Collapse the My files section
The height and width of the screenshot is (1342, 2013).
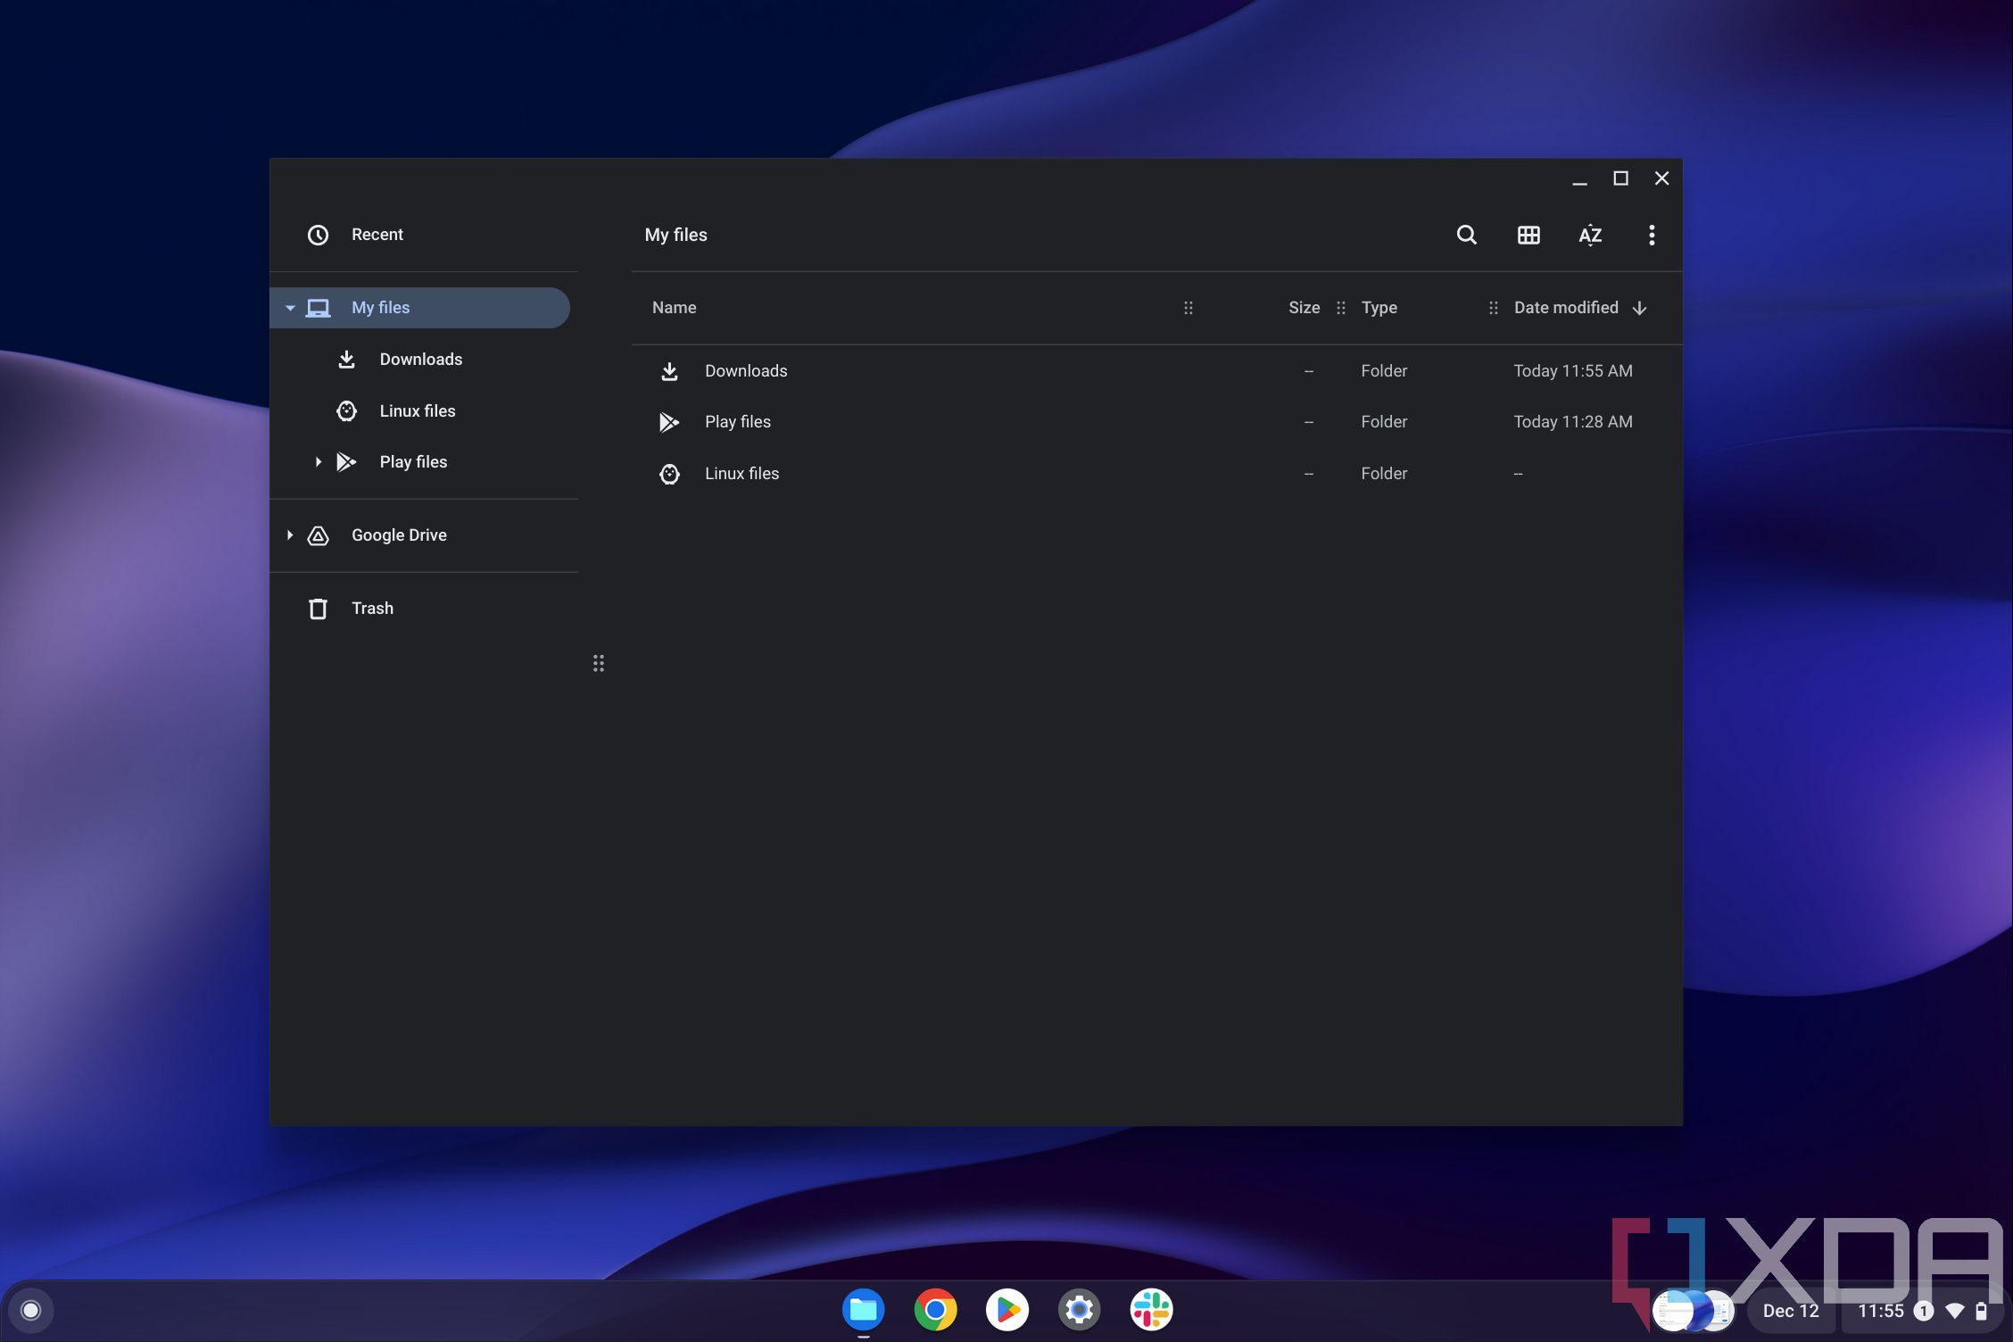[x=290, y=307]
